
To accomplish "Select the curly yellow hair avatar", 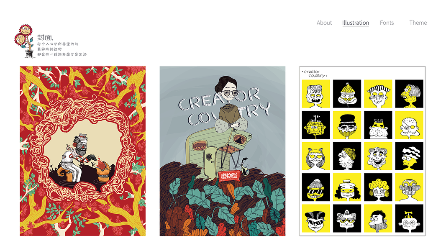I will click(x=378, y=187).
